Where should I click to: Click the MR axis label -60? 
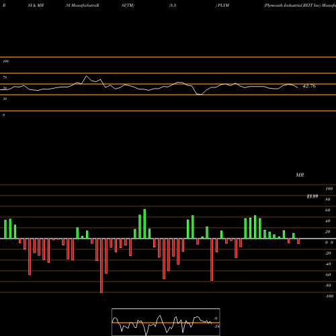point(328,275)
